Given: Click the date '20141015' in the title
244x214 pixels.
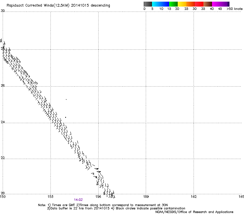Looking at the screenshot, I should point(80,5).
